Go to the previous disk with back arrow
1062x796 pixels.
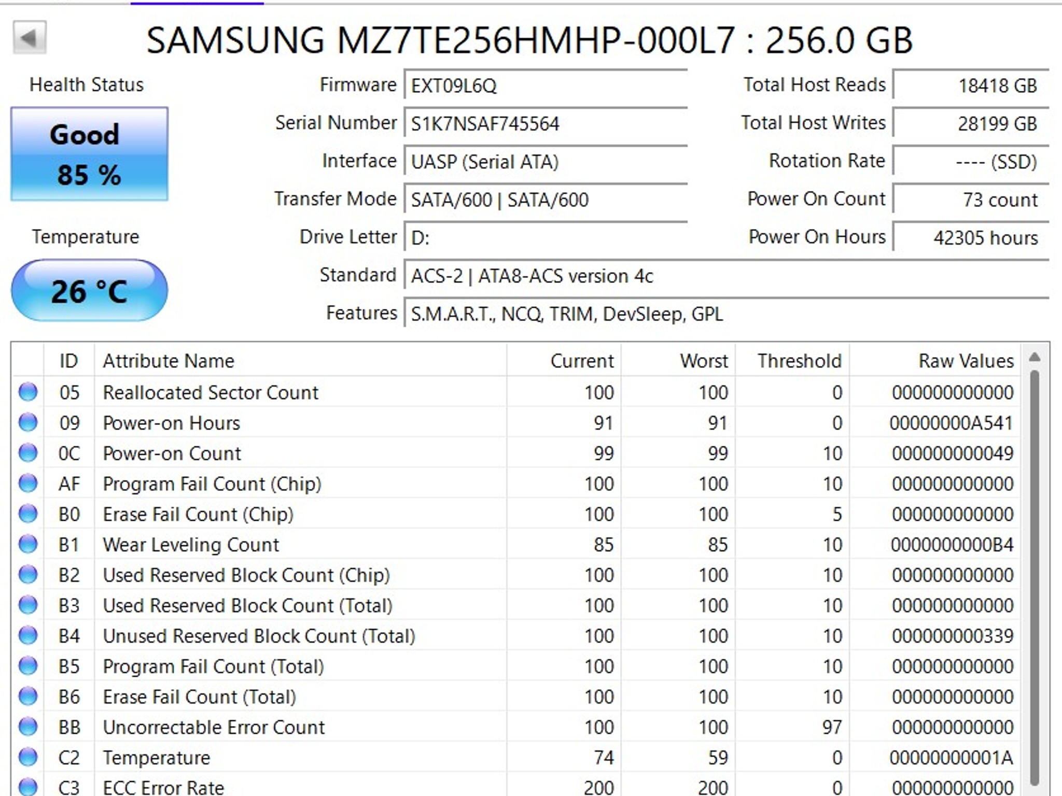(30, 37)
